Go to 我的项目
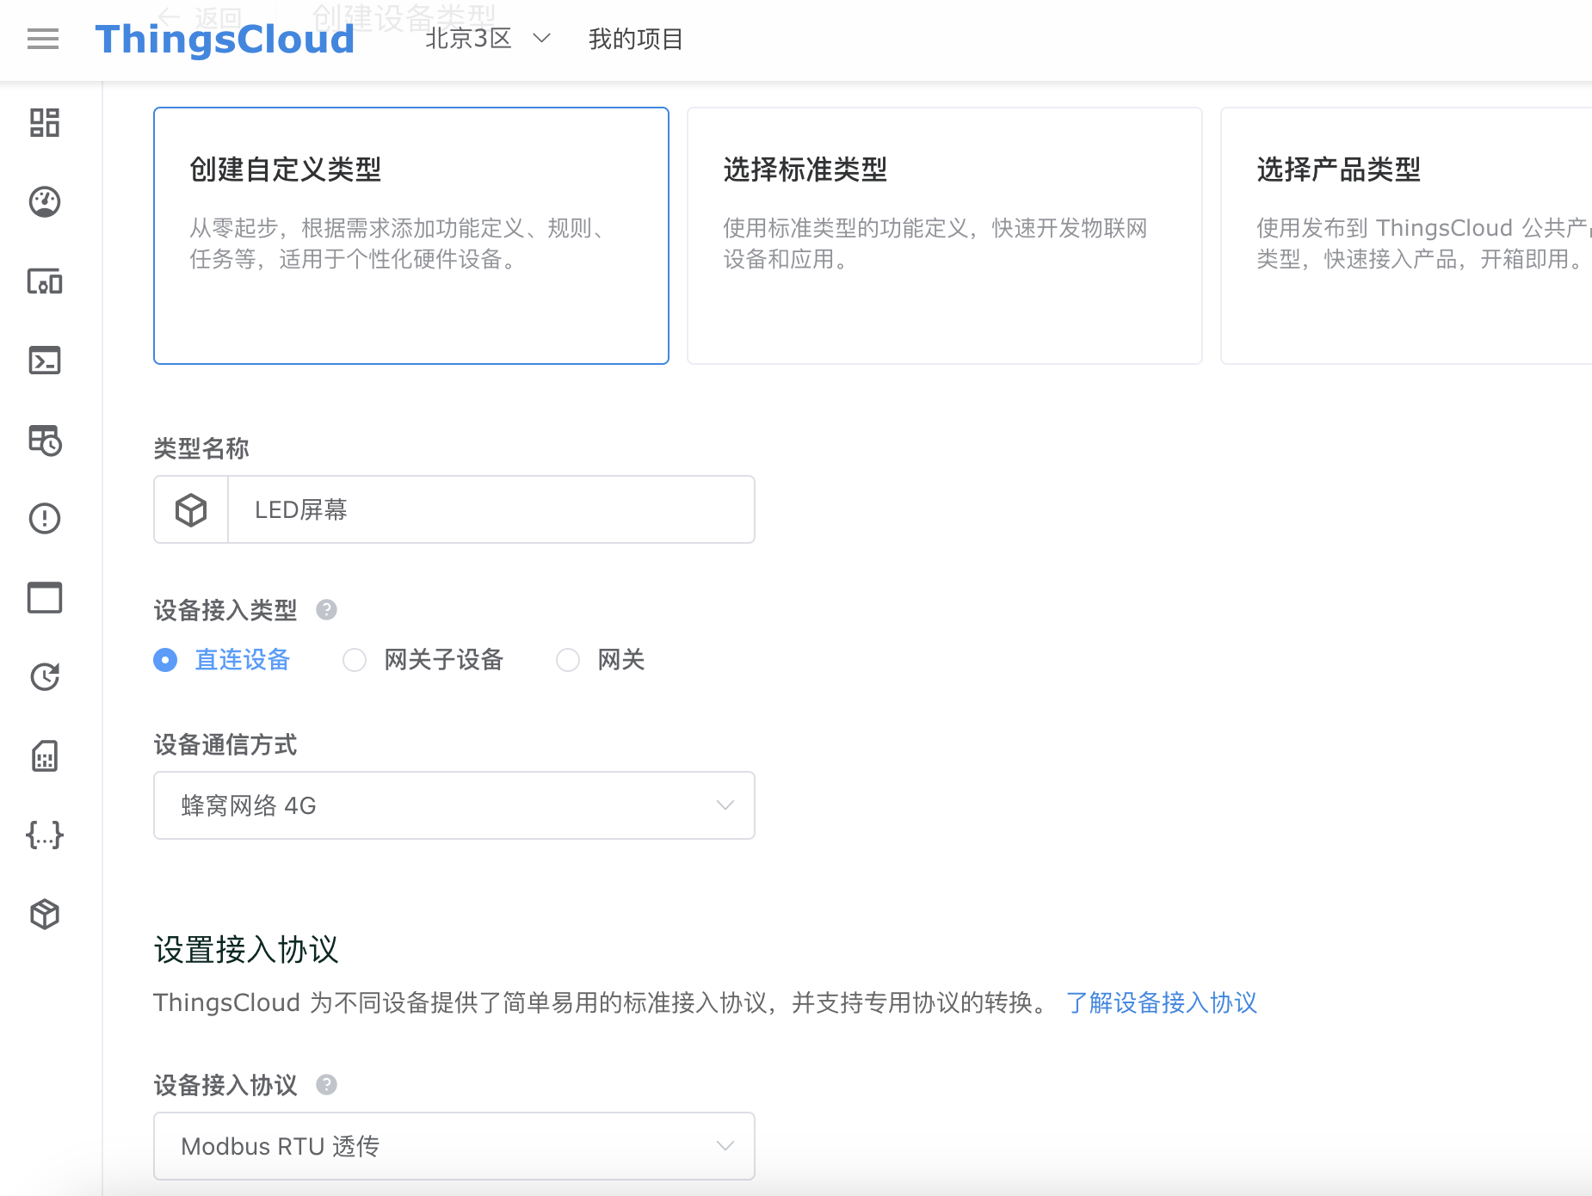This screenshot has width=1592, height=1196. [x=635, y=39]
